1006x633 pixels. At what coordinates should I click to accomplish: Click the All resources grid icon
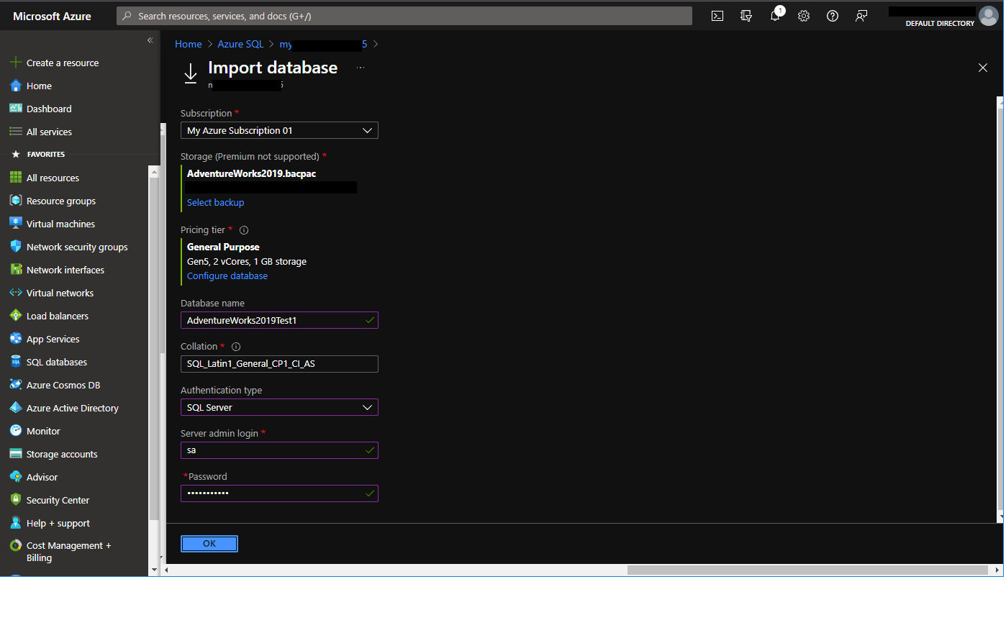point(16,178)
